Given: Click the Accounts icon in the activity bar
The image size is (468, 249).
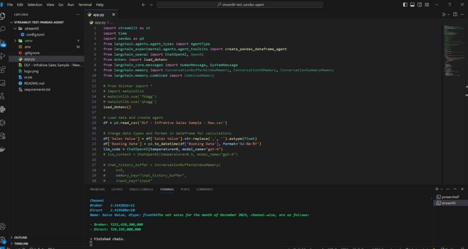Looking at the screenshot, I should pos(4,226).
